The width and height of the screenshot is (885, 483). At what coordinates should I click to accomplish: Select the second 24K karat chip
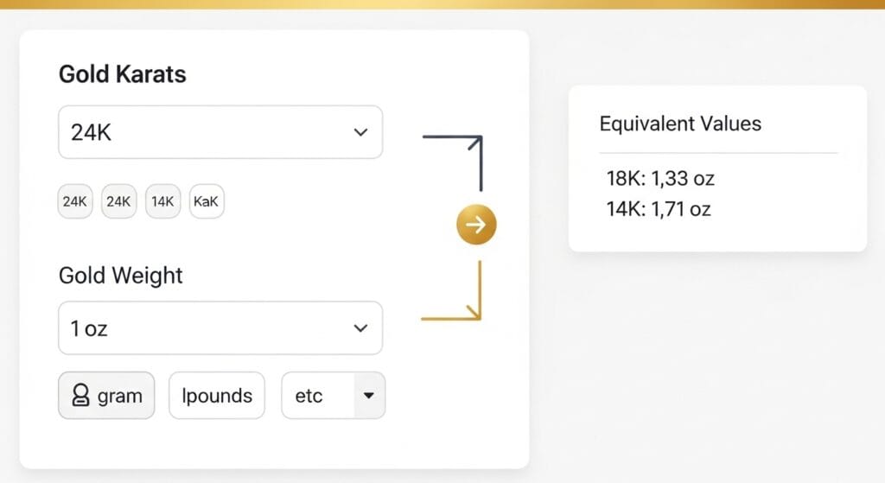click(x=118, y=201)
